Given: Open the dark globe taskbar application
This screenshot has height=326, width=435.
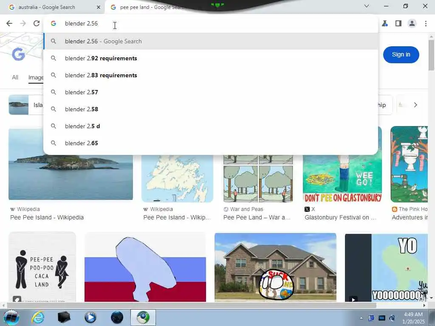Looking at the screenshot, I should 117,318.
